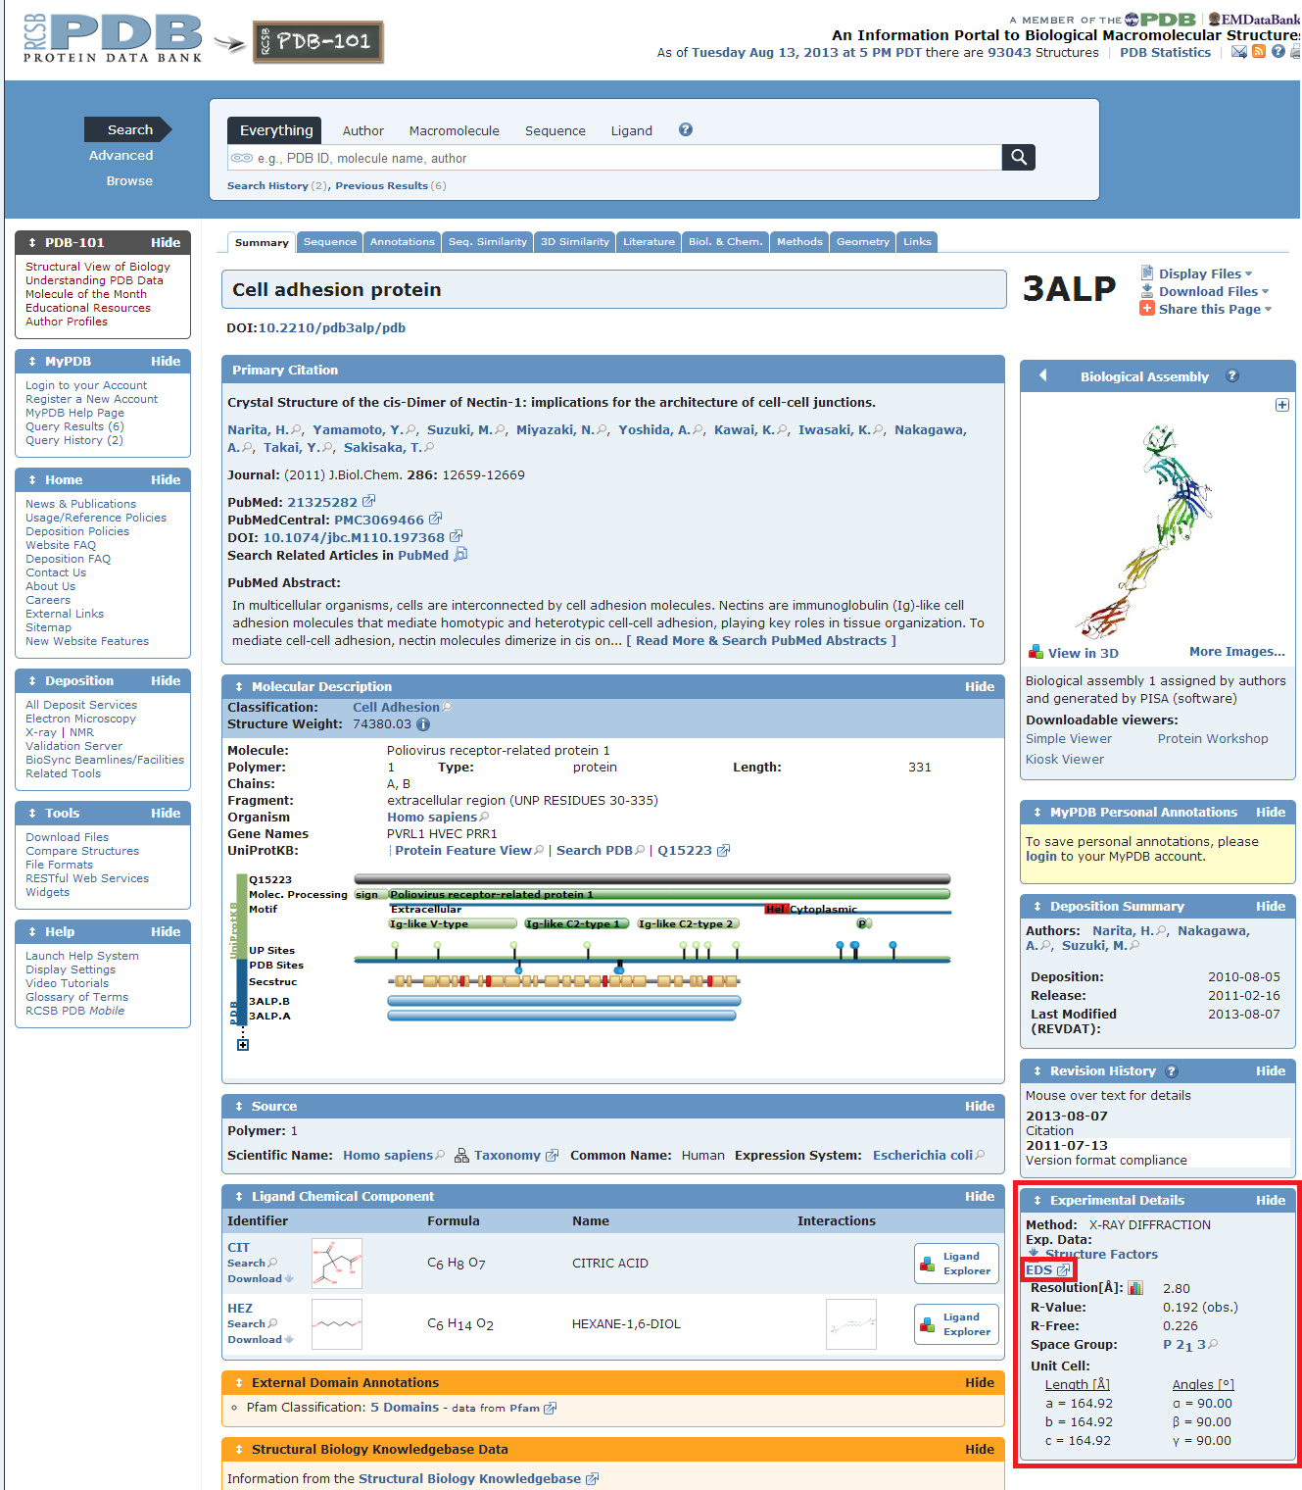The image size is (1302, 1490).
Task: Click the resolution histogram icon
Action: 1135,1288
